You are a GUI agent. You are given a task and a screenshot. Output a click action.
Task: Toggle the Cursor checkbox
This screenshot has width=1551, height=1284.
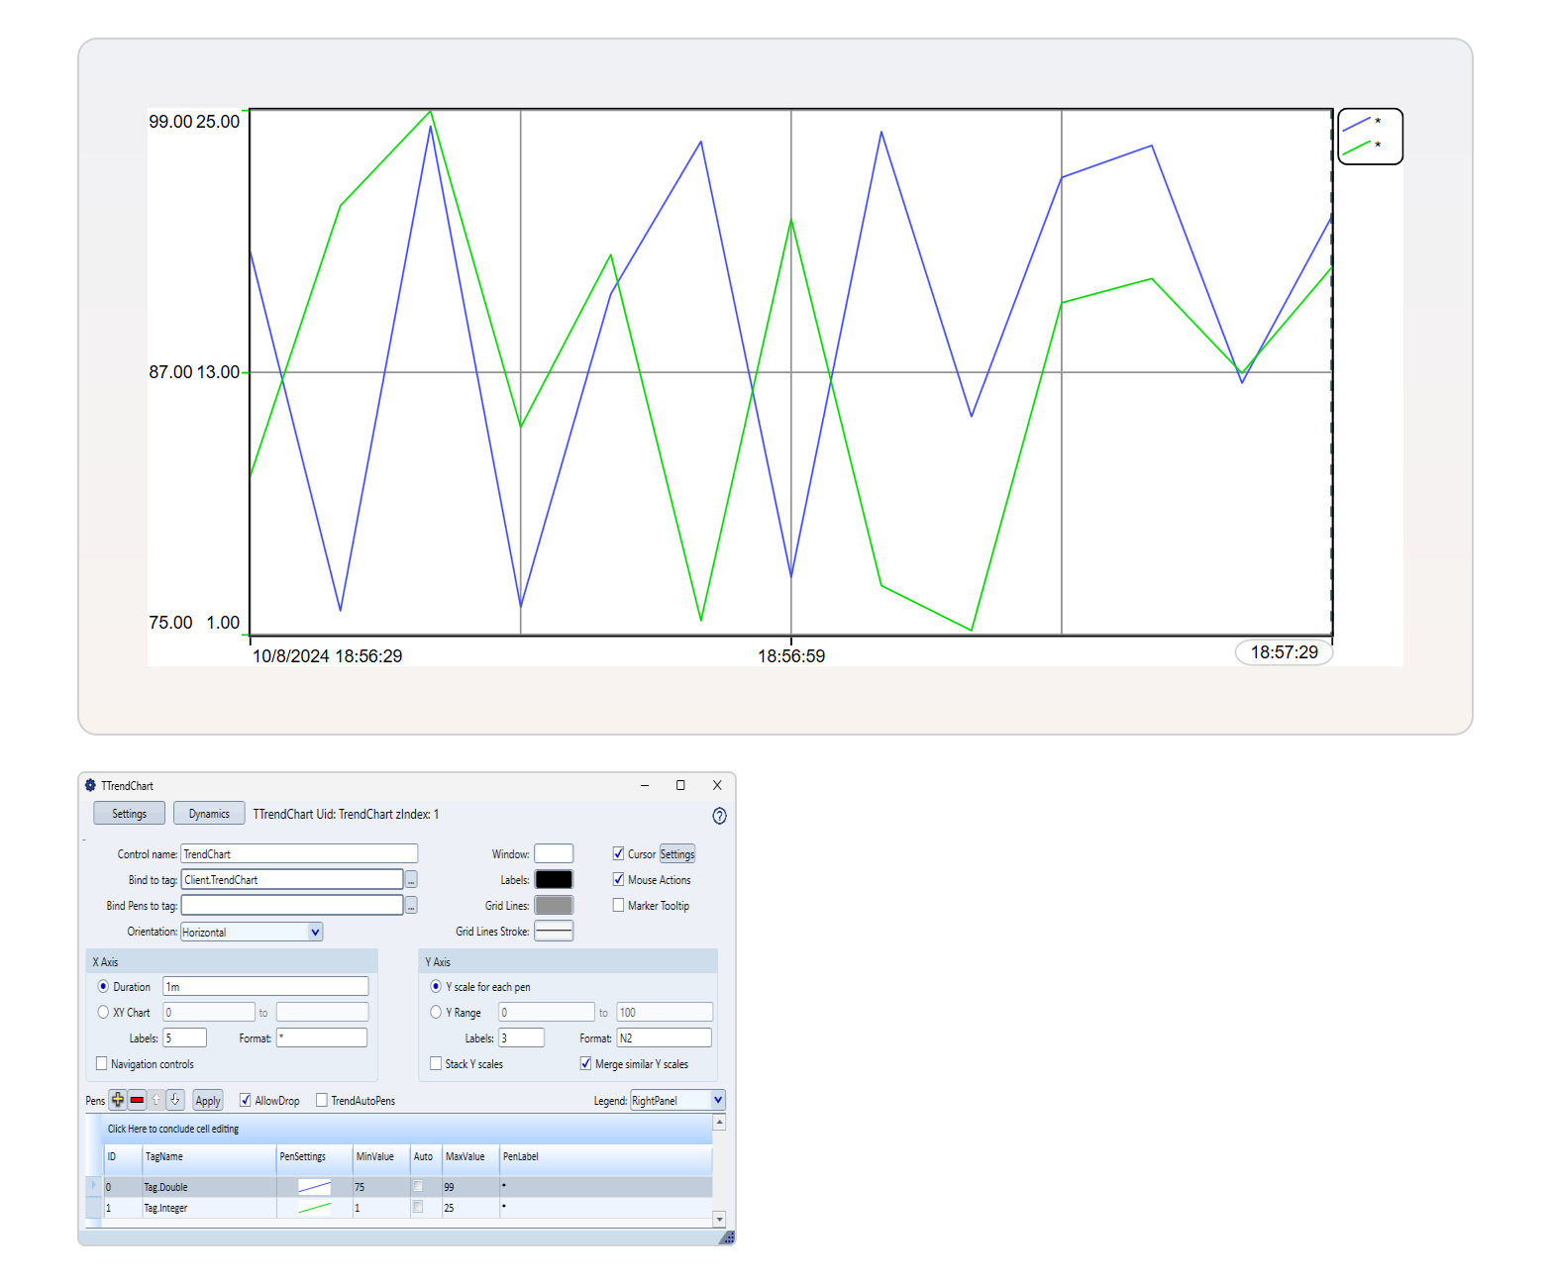click(618, 853)
